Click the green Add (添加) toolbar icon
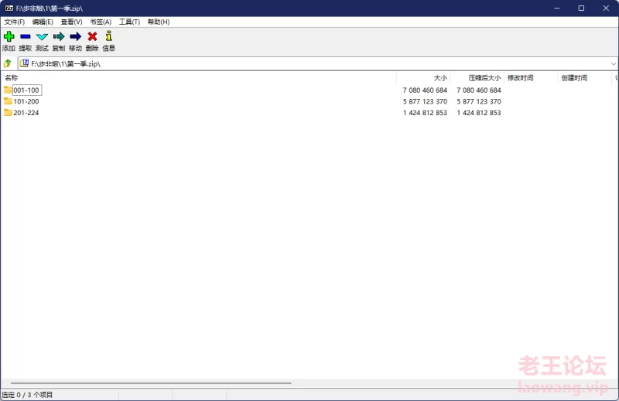 pos(9,36)
